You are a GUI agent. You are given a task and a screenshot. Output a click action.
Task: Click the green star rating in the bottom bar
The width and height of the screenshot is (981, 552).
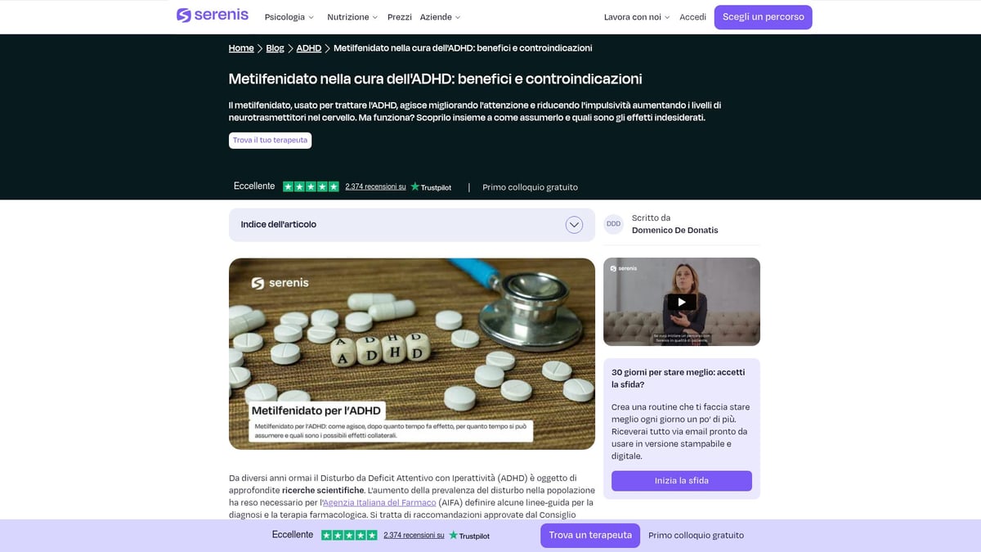[x=349, y=535]
